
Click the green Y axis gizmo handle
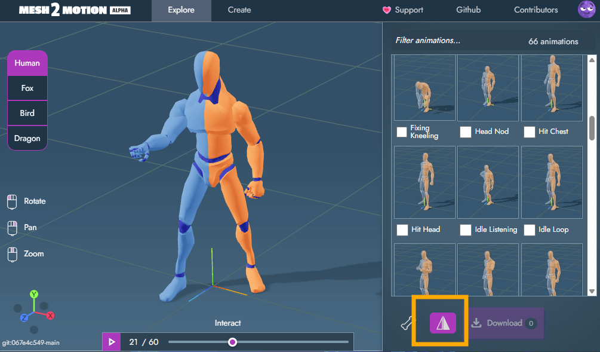(x=34, y=294)
